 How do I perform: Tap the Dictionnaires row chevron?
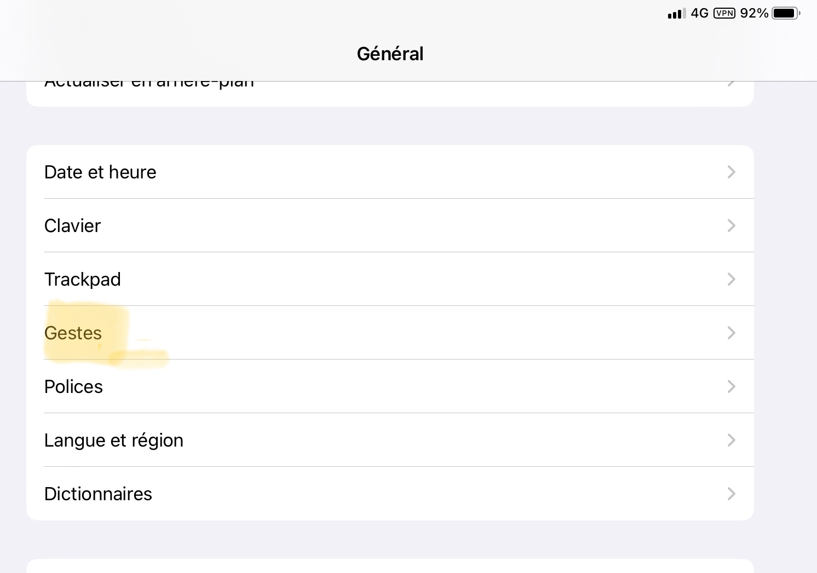pyautogui.click(x=731, y=494)
